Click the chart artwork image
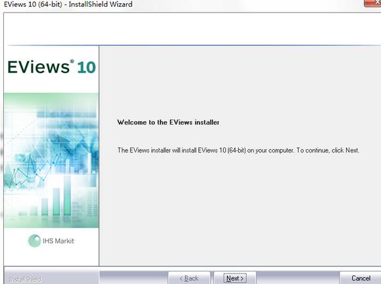 coord(51,160)
